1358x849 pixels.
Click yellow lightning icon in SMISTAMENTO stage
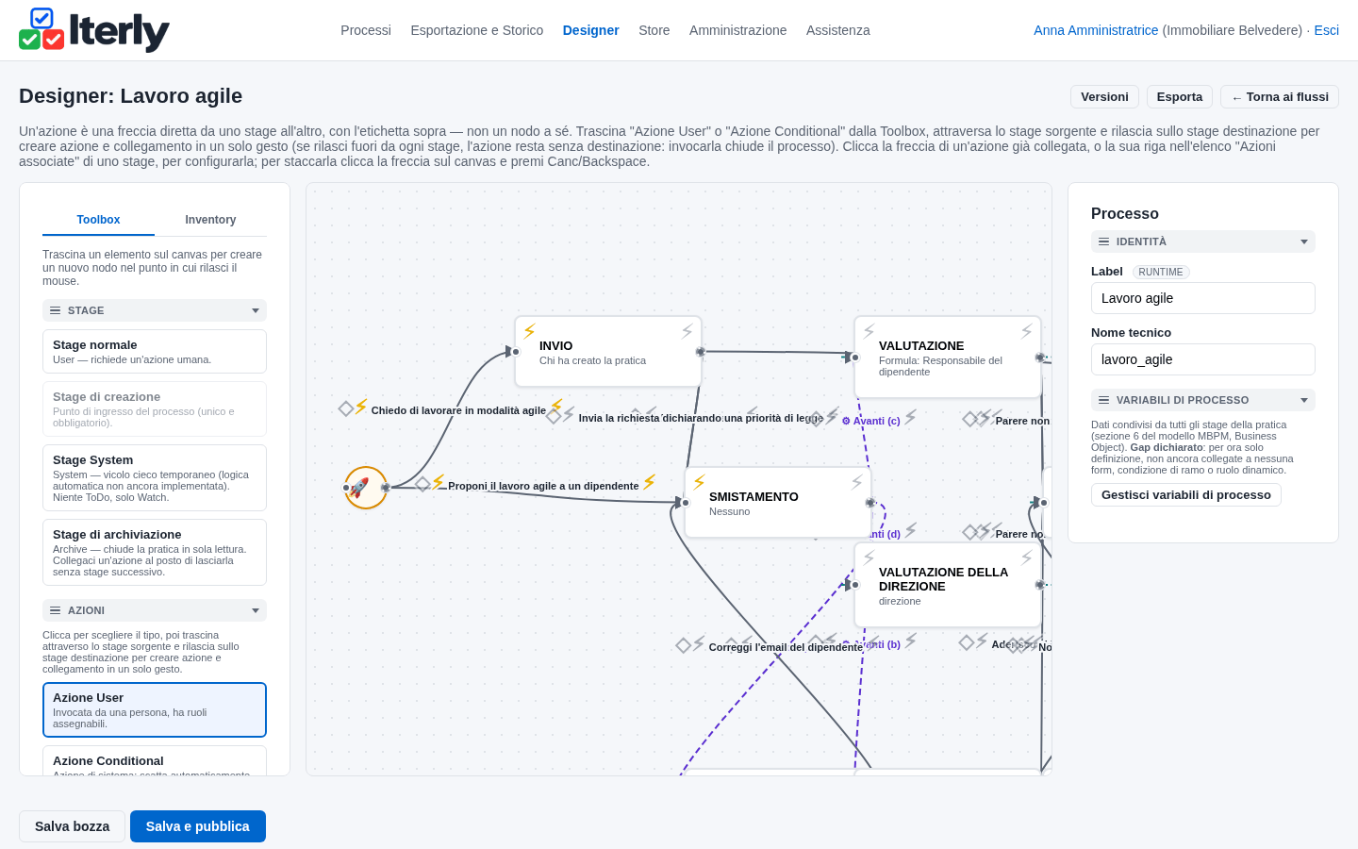point(700,482)
